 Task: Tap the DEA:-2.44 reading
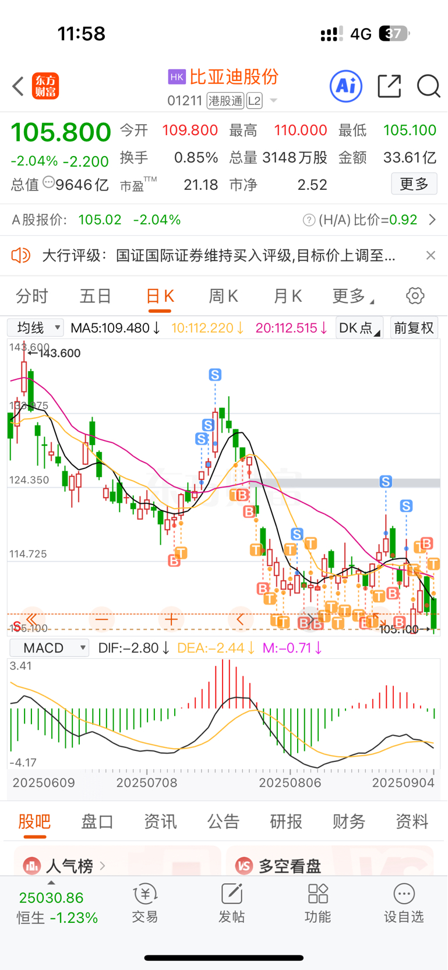click(216, 648)
